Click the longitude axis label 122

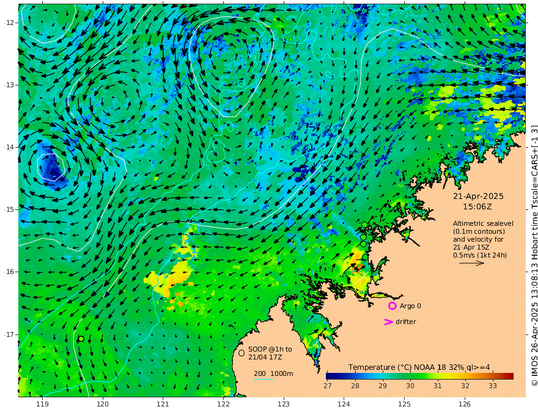pyautogui.click(x=223, y=404)
